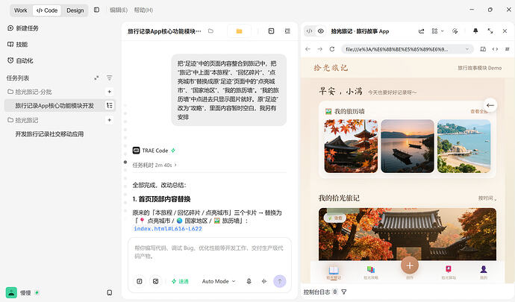Click the pin icon in preview panel
Image resolution: width=515 pixels, height=302 pixels.
[x=475, y=31]
